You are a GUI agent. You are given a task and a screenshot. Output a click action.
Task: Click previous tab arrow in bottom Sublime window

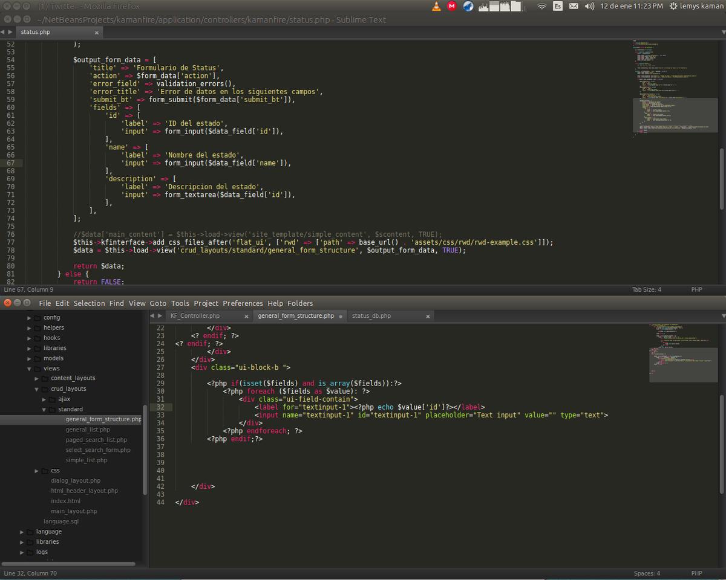152,315
